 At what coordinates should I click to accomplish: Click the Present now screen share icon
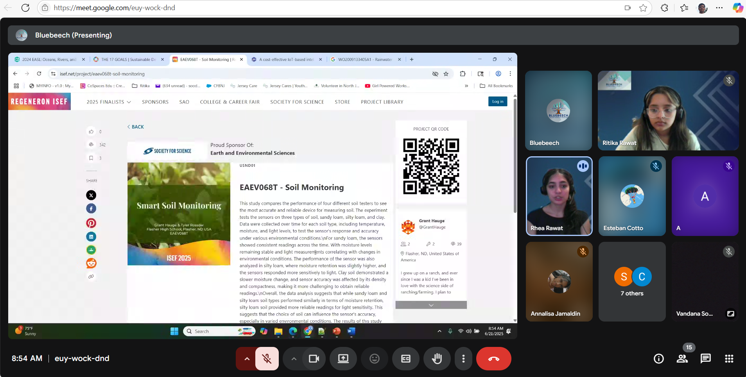343,359
